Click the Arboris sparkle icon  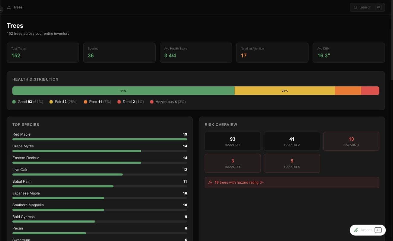point(356,230)
